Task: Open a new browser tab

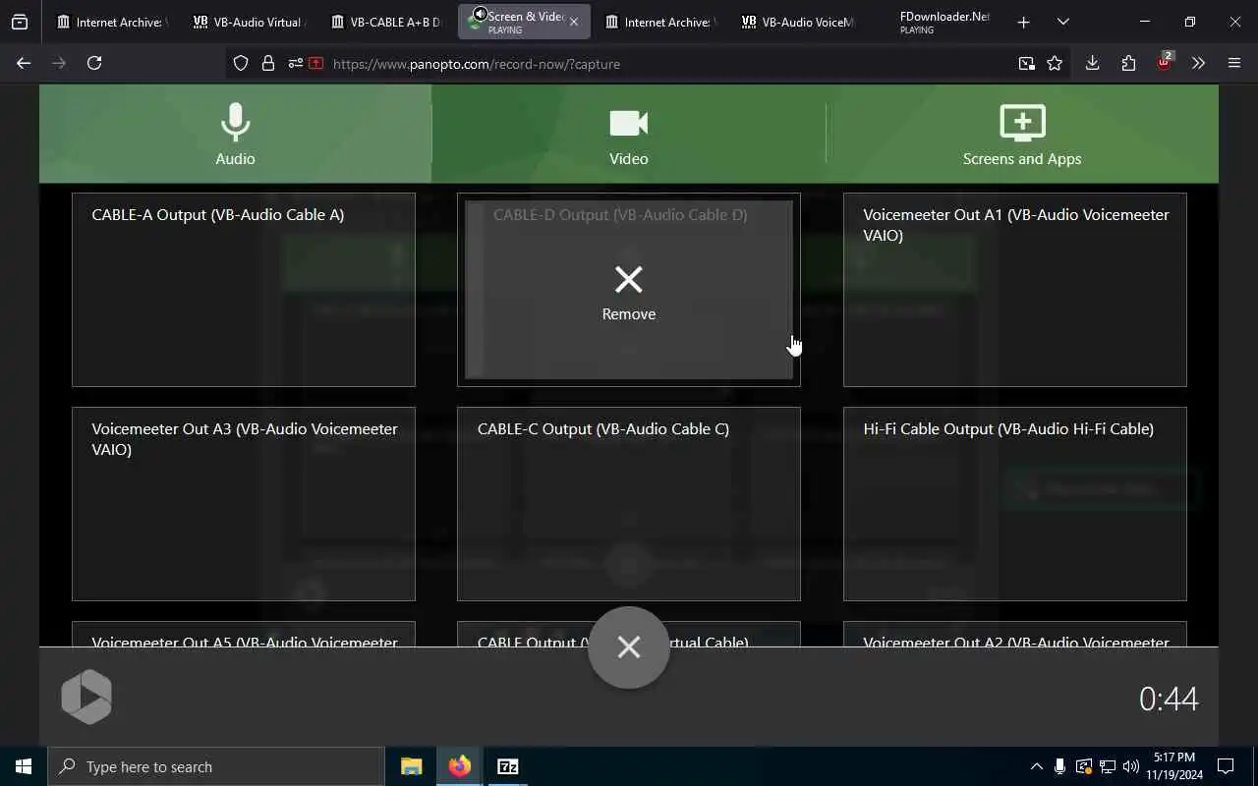Action: click(x=1023, y=22)
